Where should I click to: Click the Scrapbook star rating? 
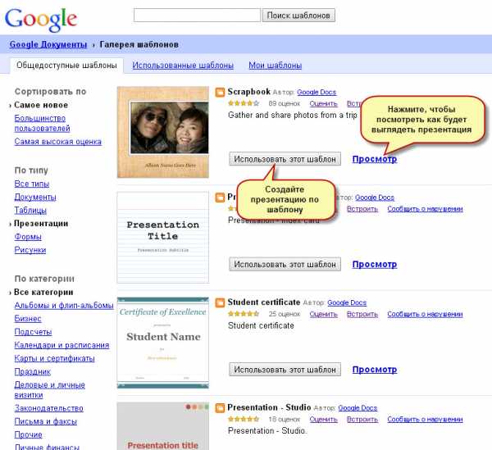point(244,103)
